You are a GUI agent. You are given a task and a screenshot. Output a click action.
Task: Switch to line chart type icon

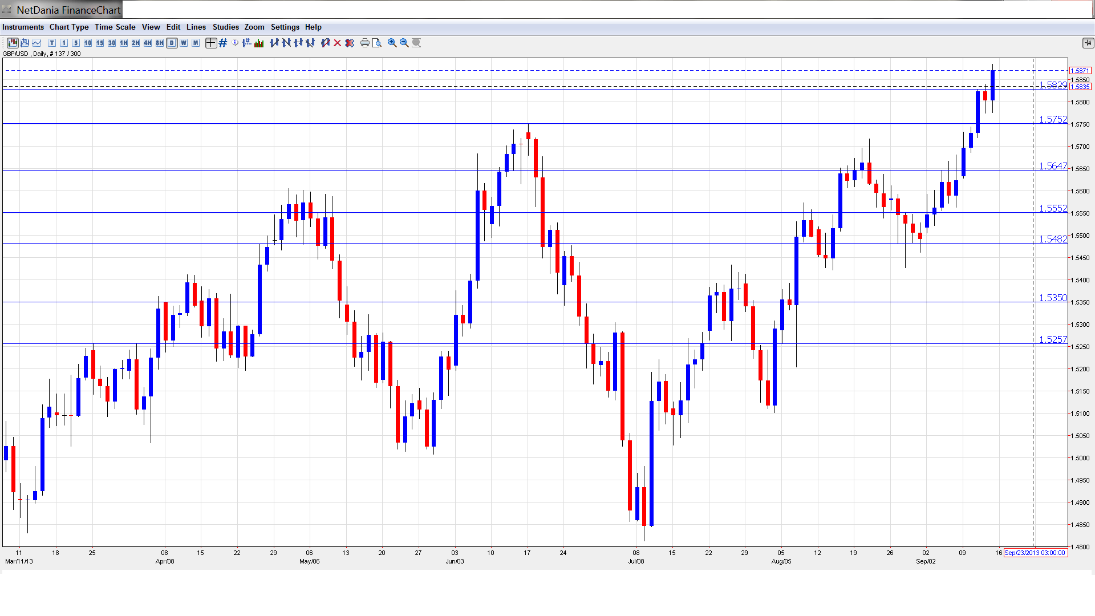click(37, 43)
